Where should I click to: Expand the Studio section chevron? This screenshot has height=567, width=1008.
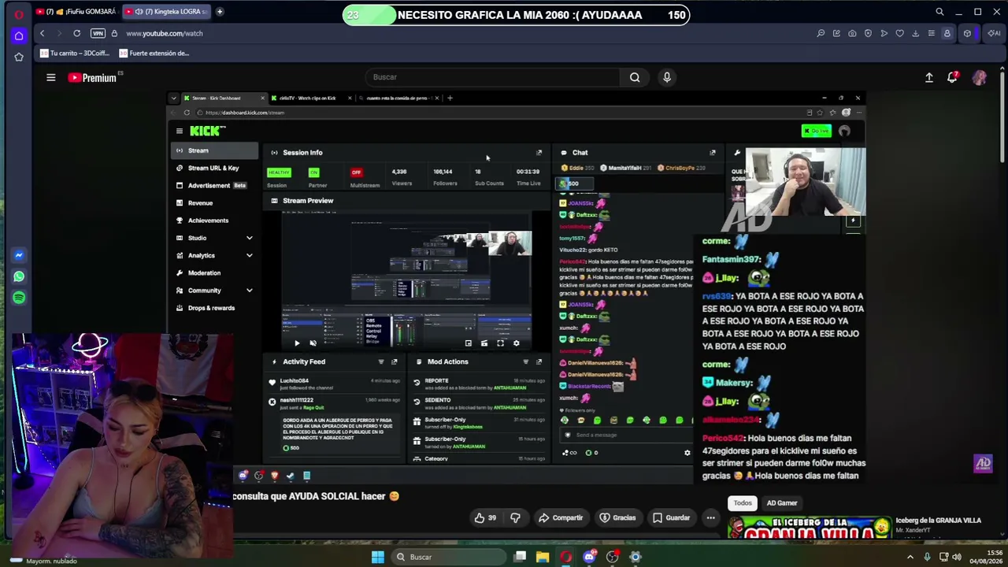249,238
